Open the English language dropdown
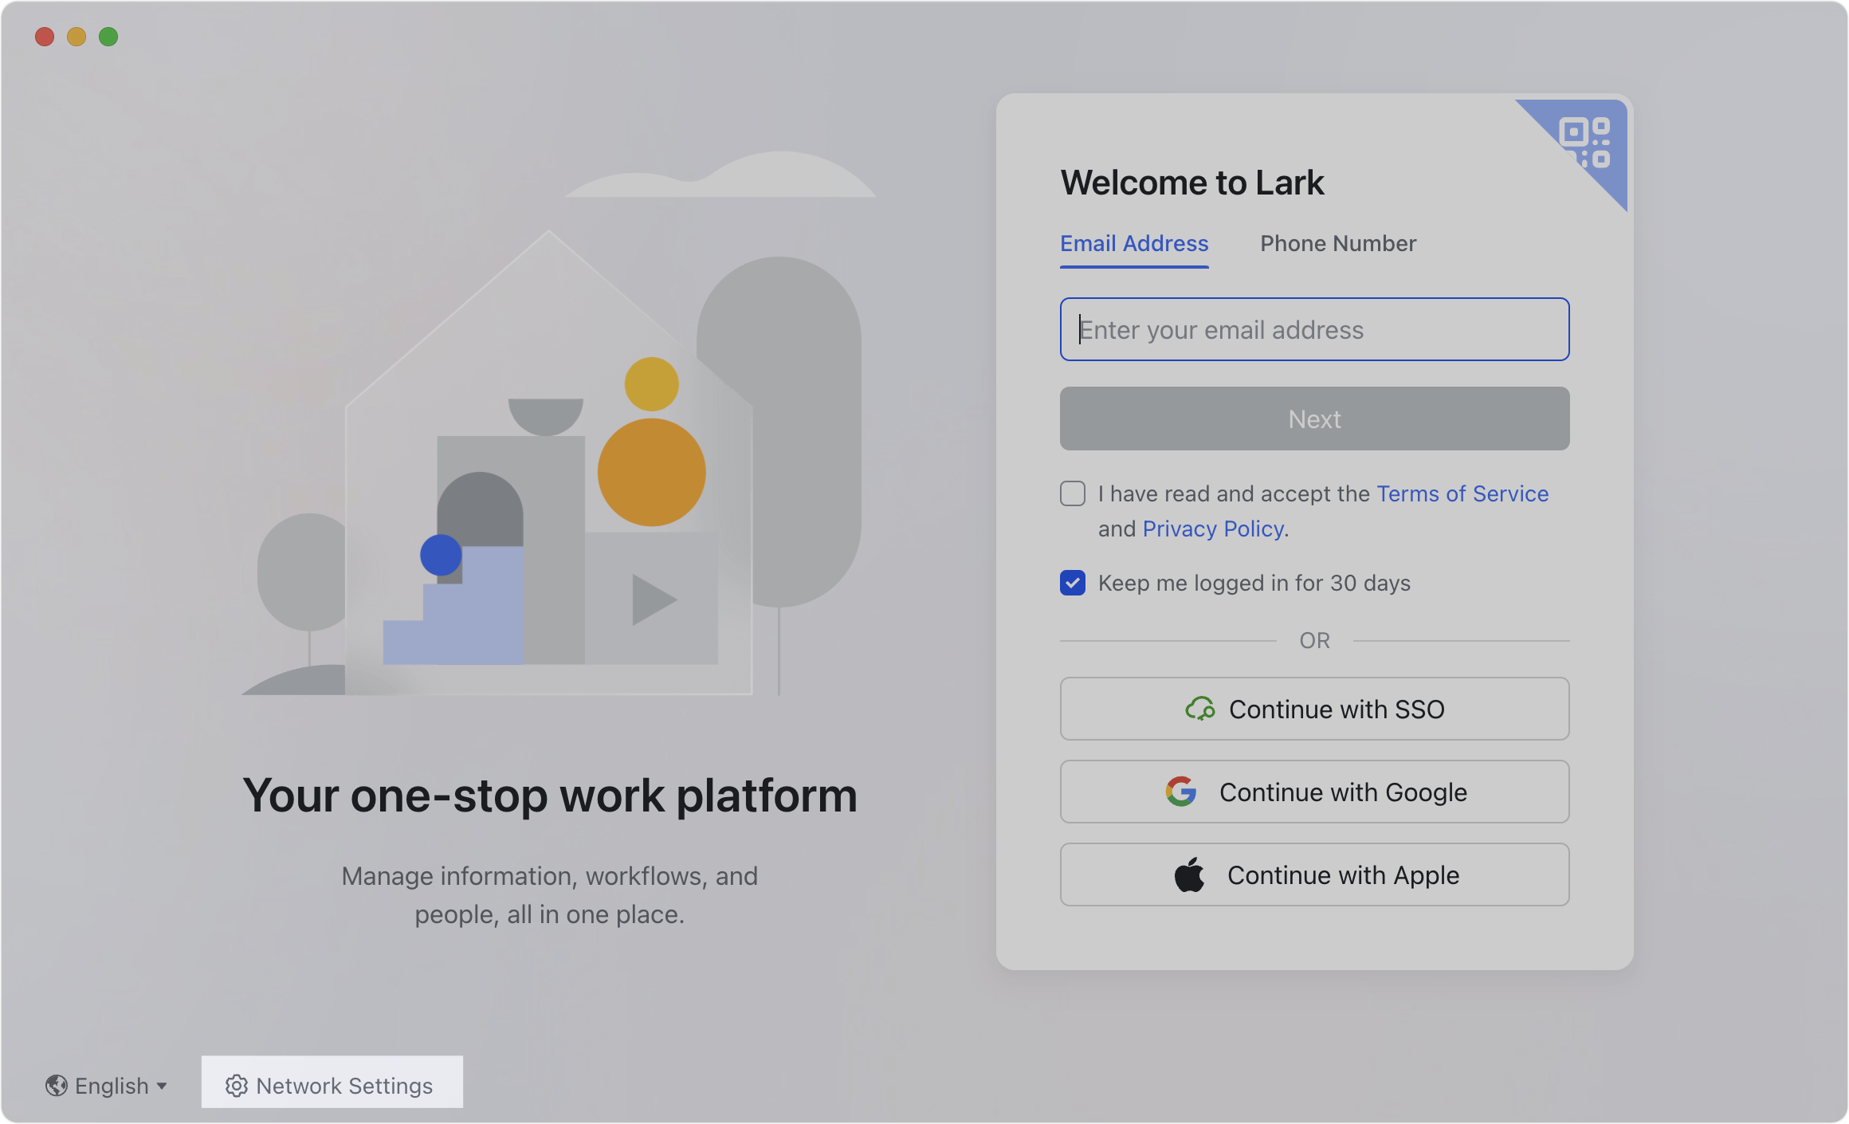The image size is (1849, 1124). pos(108,1085)
